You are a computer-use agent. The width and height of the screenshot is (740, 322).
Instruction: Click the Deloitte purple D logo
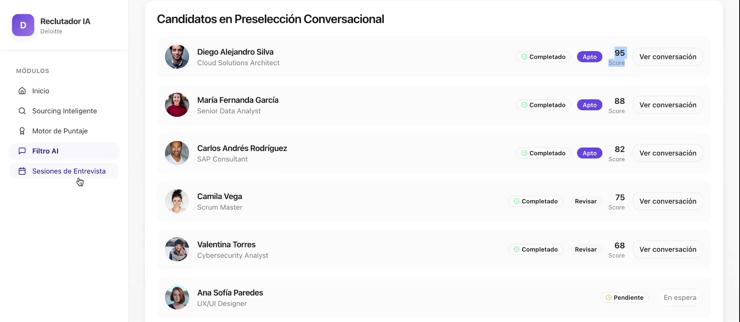(x=23, y=25)
